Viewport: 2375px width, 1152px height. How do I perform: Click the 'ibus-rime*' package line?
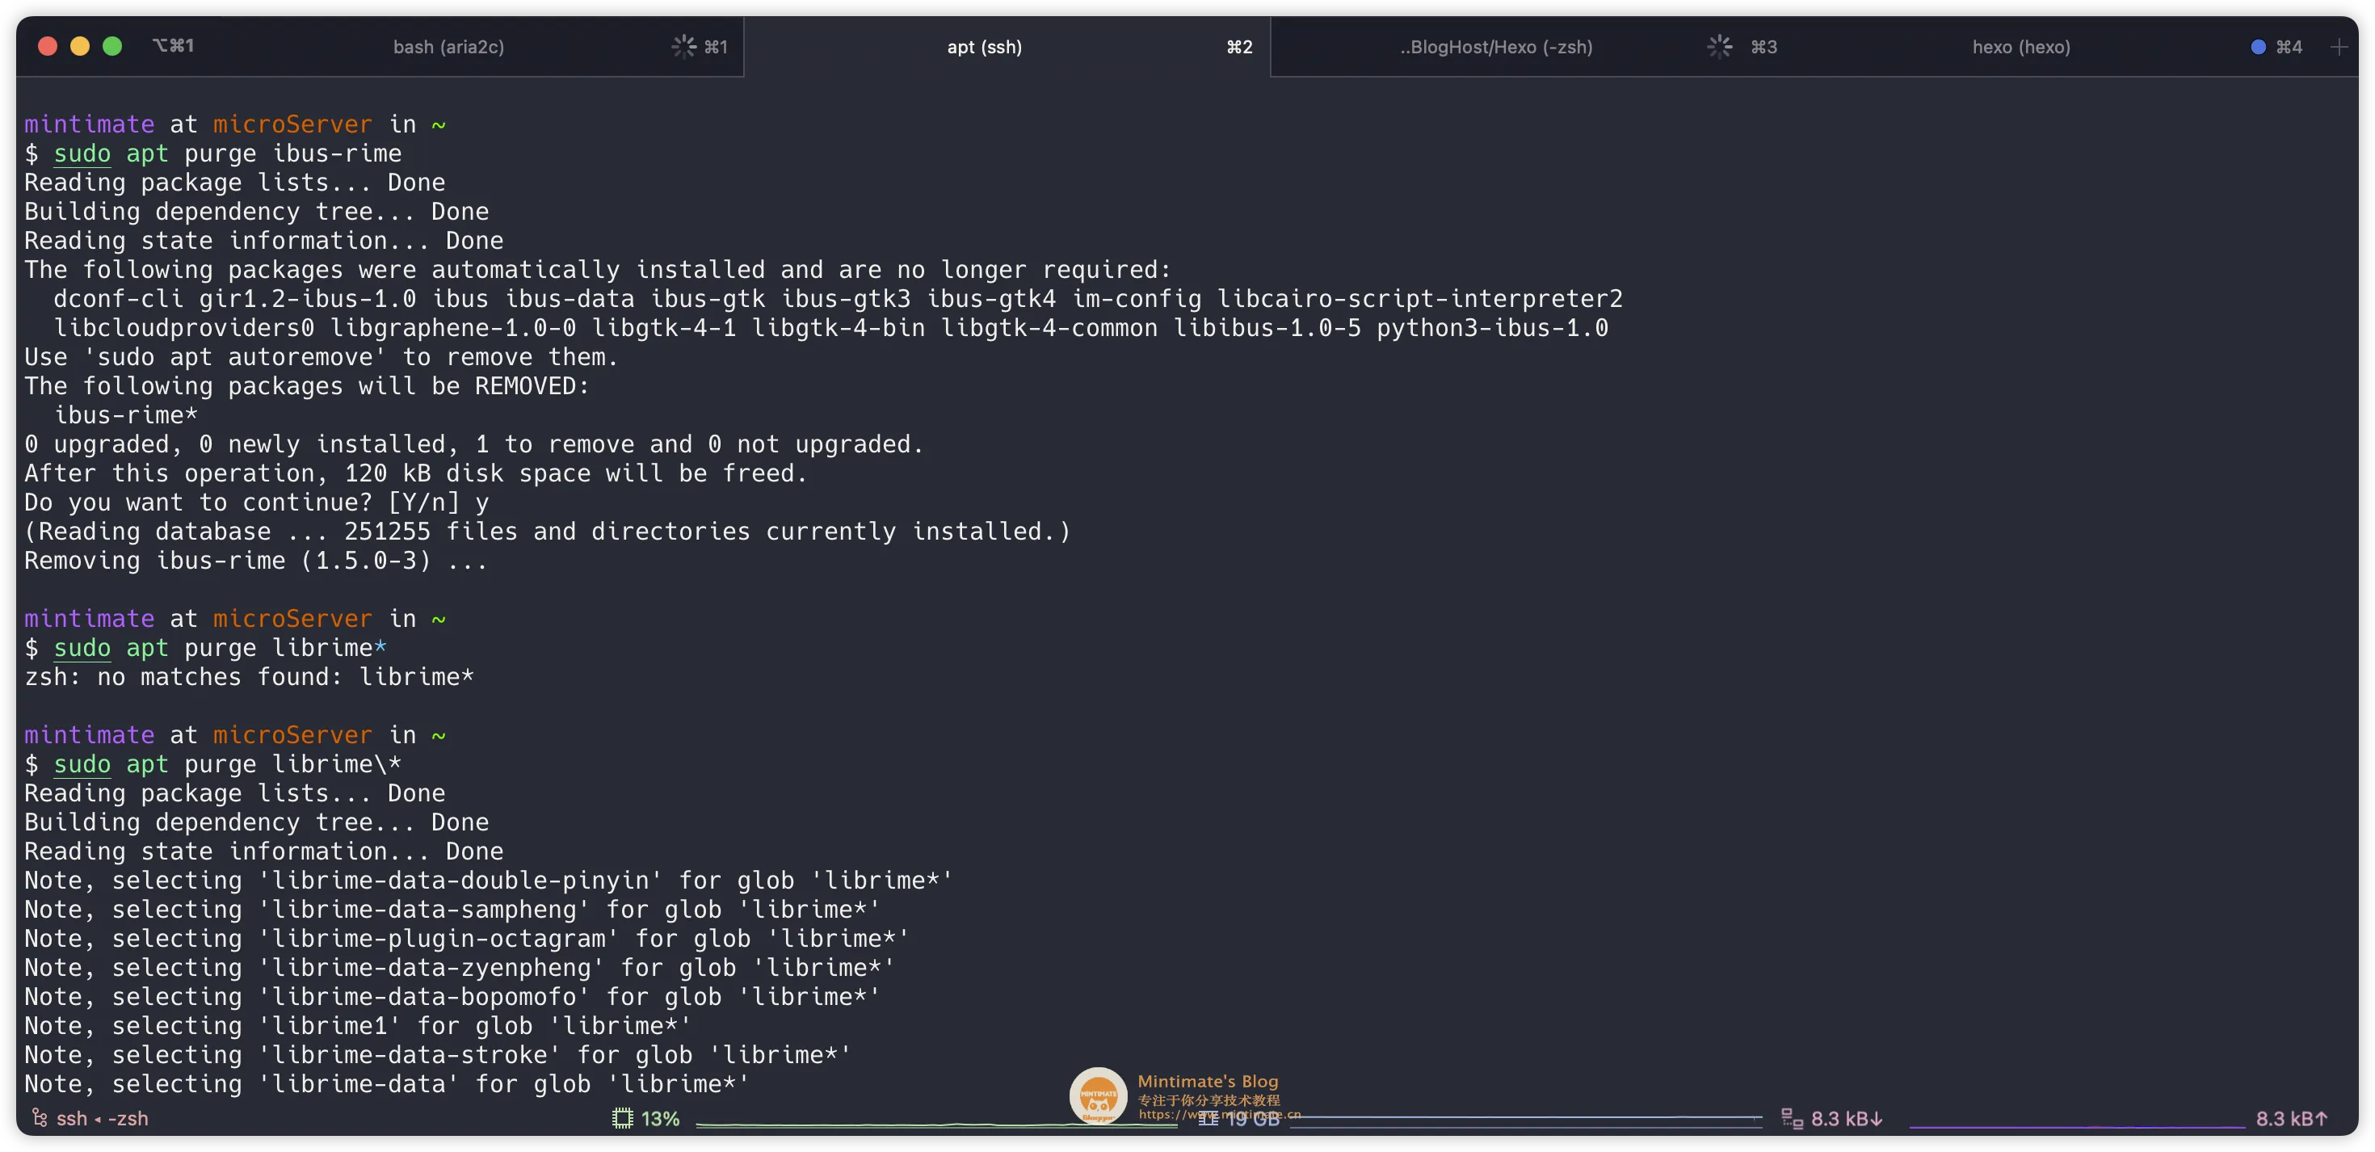pos(125,414)
